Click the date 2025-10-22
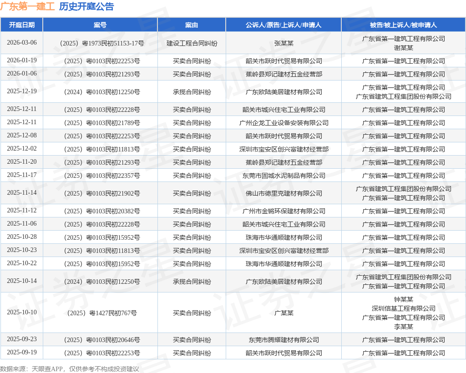The height and width of the screenshot is (373, 466). (22, 263)
